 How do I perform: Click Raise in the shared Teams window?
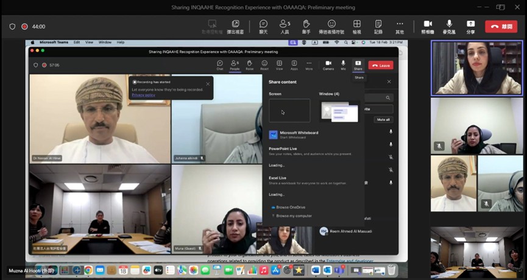tap(249, 65)
